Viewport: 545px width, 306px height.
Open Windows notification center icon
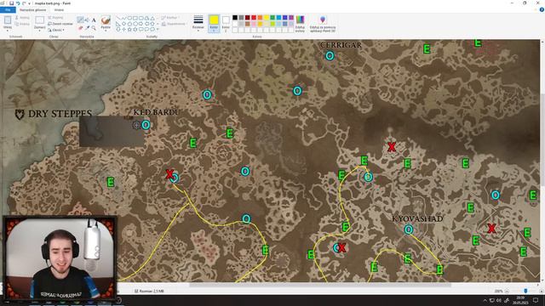click(536, 300)
